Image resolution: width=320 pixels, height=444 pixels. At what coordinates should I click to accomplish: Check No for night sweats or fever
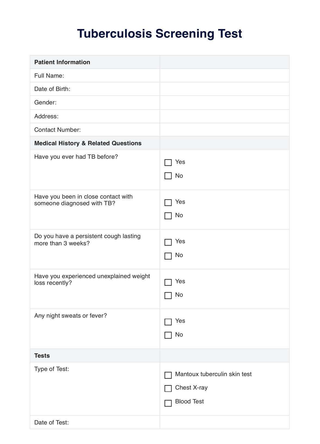(x=168, y=335)
